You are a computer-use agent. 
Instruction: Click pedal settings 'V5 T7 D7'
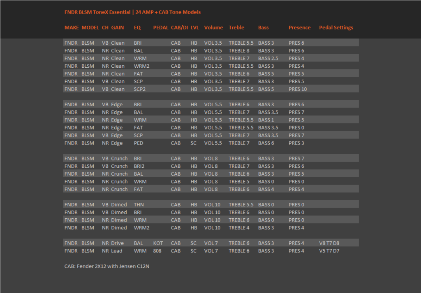(x=329, y=251)
